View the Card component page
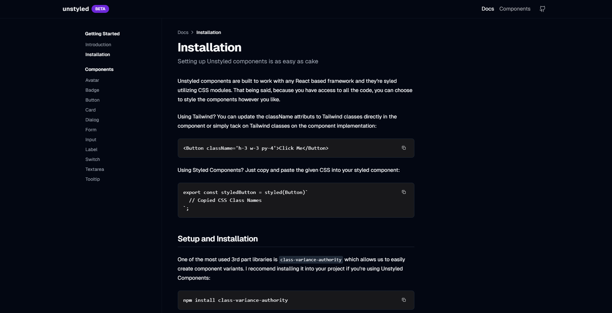Viewport: 612px width, 313px height. (x=91, y=110)
